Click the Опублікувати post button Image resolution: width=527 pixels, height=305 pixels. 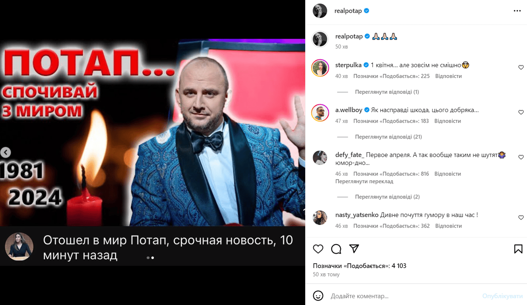pos(502,296)
